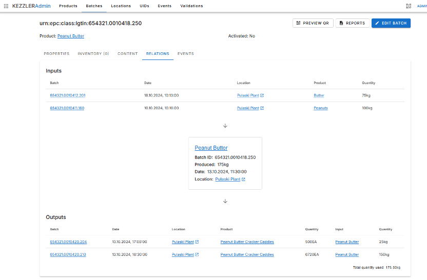
Task: Click the QR scanner icon in header
Action: coord(409,6)
